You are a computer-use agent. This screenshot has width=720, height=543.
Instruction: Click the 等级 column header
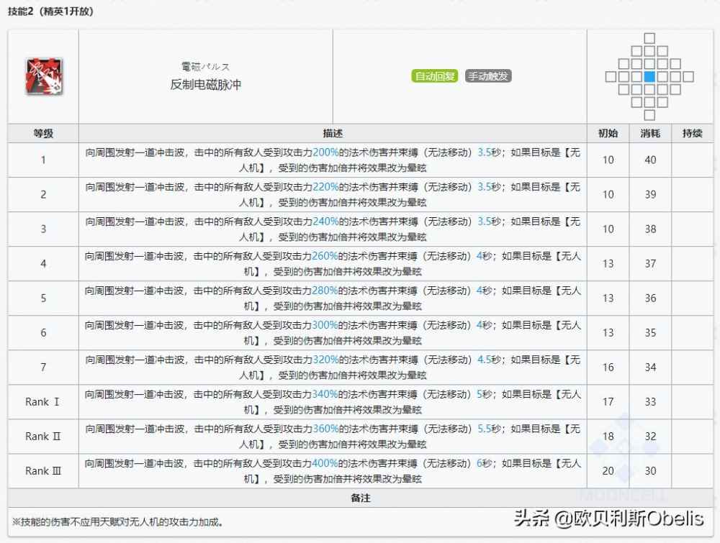[43, 133]
